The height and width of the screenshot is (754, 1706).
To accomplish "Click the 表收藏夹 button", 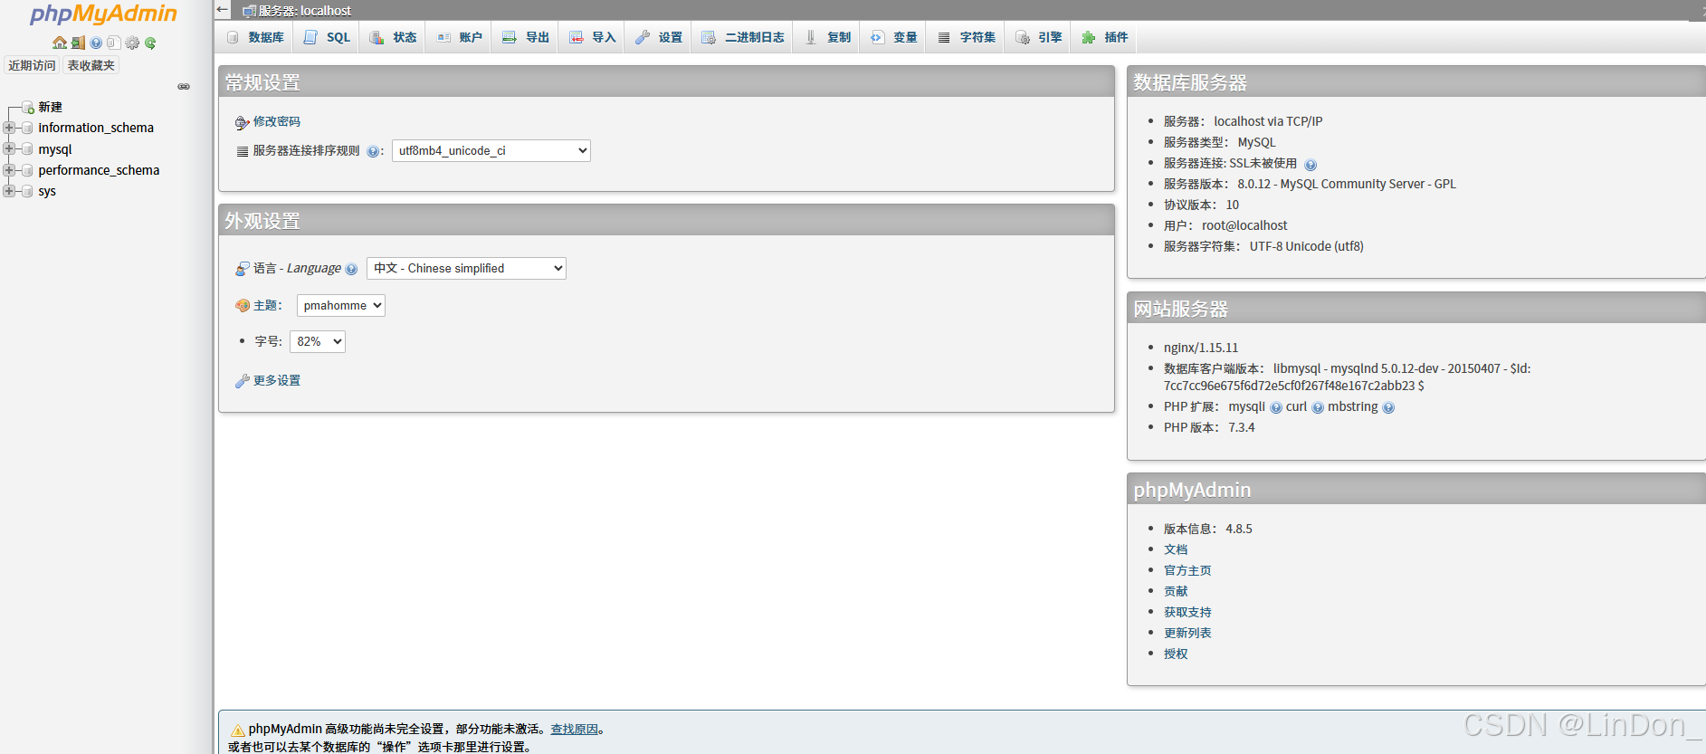I will (91, 65).
